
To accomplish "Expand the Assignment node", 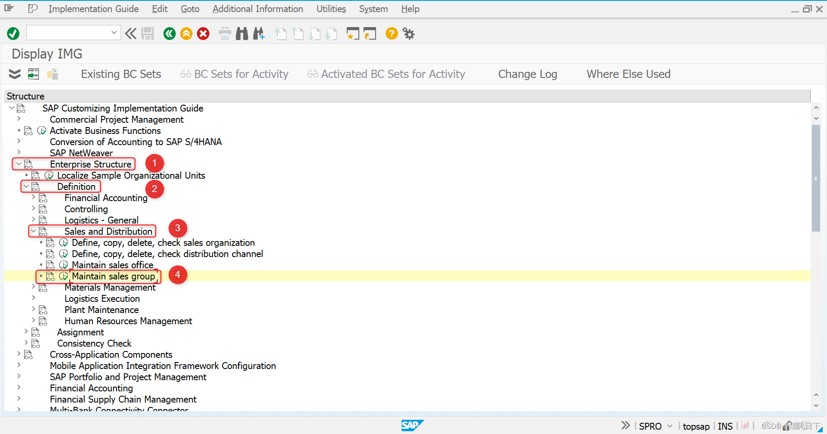I will click(x=26, y=331).
